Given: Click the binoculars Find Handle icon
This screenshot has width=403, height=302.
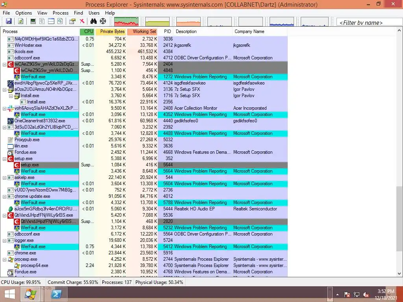Looking at the screenshot, I should click(x=94, y=21).
